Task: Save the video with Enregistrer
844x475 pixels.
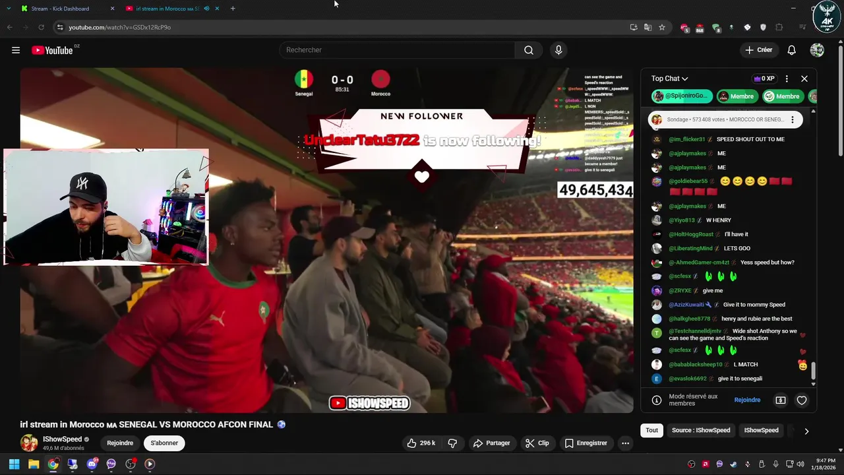Action: 586,443
